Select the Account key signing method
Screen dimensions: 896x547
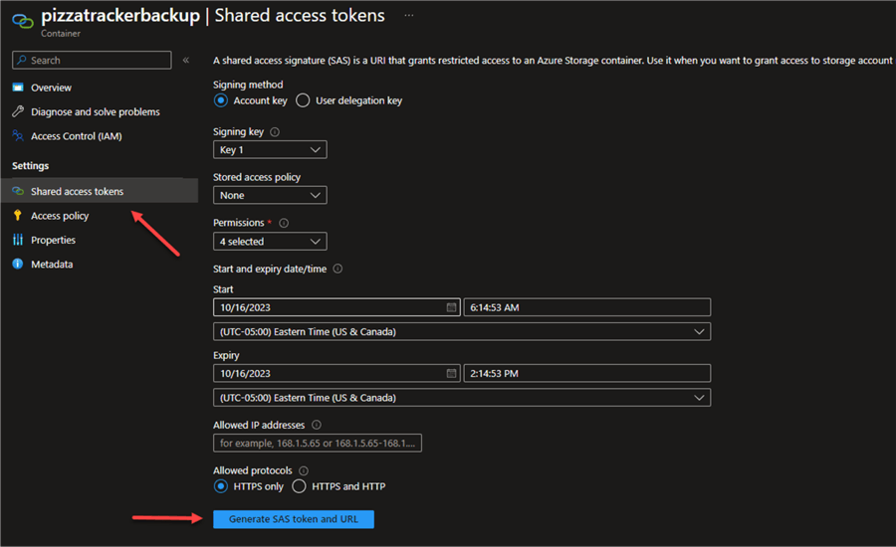coord(222,100)
